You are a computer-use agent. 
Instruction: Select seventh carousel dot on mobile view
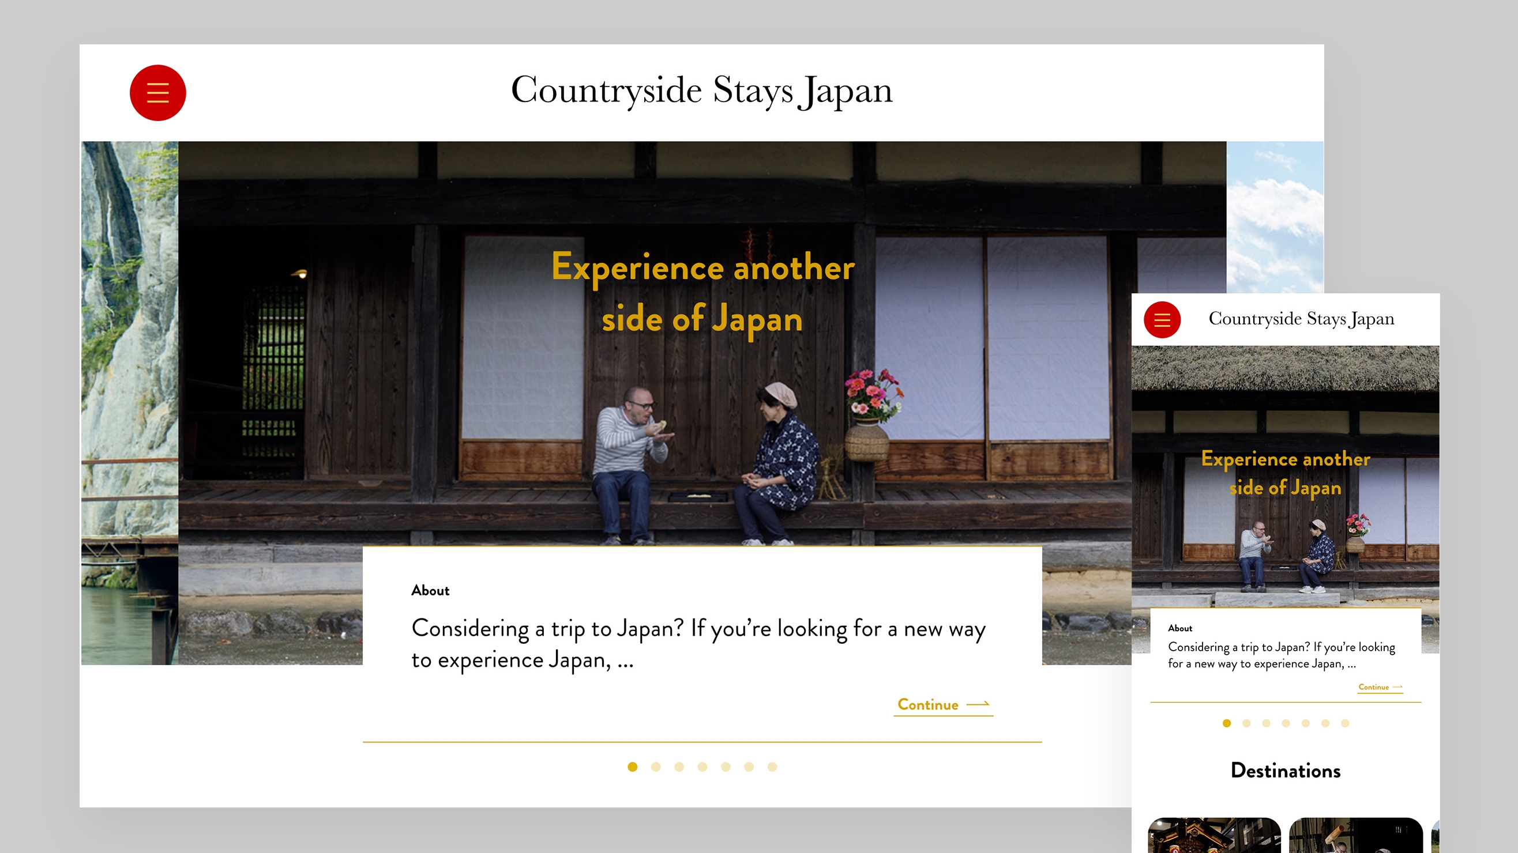[1345, 723]
